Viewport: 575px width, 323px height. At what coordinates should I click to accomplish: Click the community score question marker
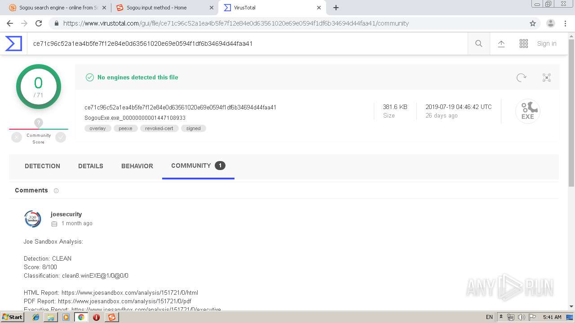click(x=39, y=122)
